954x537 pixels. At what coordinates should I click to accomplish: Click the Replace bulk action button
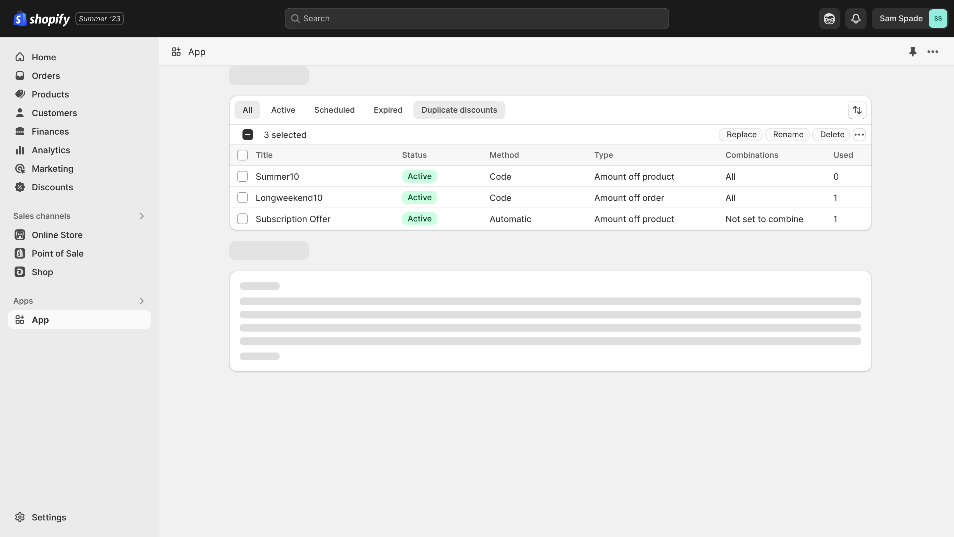pos(741,135)
